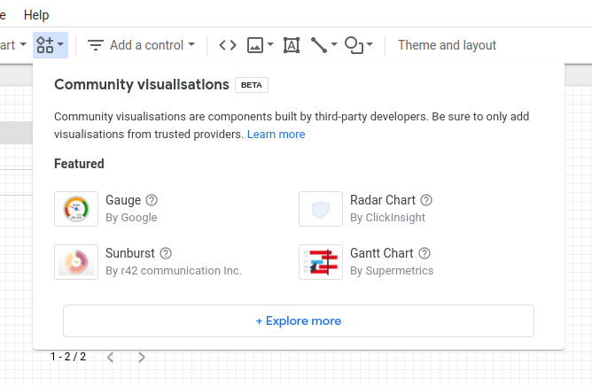Expand the line tool dropdown arrow
592x386 pixels.
[x=334, y=44]
